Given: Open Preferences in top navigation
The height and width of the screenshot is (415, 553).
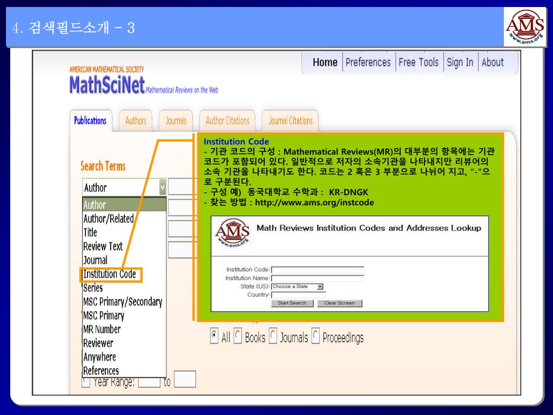Looking at the screenshot, I should coord(368,63).
